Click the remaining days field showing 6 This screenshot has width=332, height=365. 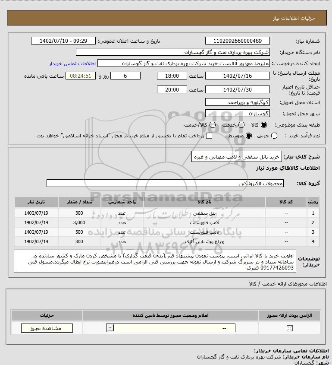(125, 76)
